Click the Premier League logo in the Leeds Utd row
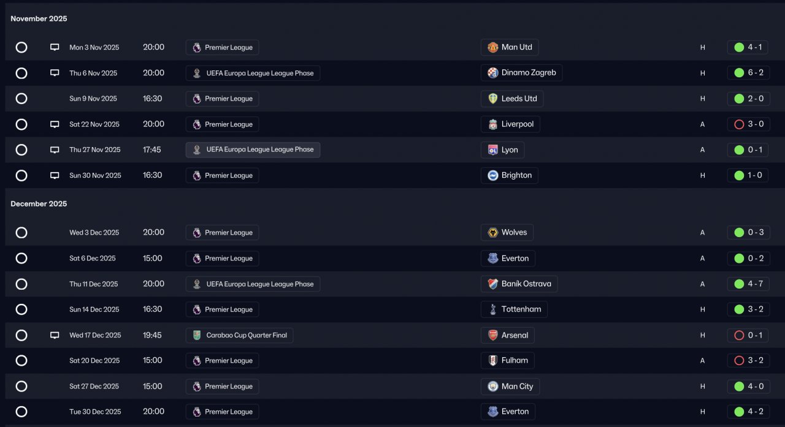 (x=197, y=99)
